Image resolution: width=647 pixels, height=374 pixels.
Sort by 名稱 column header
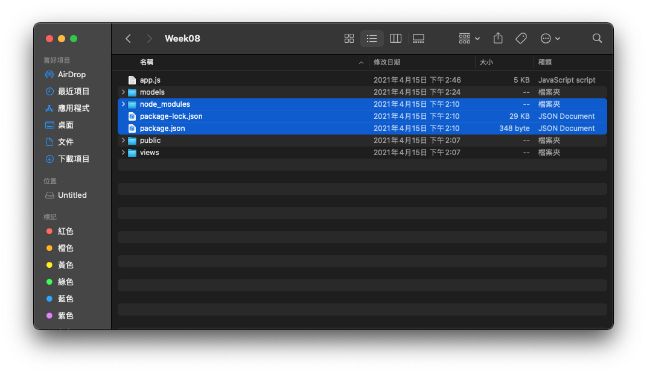tap(147, 62)
